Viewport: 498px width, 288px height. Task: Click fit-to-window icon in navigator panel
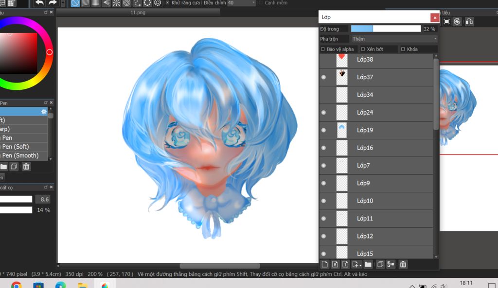pos(446,21)
